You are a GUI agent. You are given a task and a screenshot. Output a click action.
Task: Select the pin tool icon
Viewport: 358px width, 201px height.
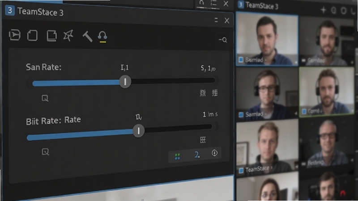tap(68, 36)
